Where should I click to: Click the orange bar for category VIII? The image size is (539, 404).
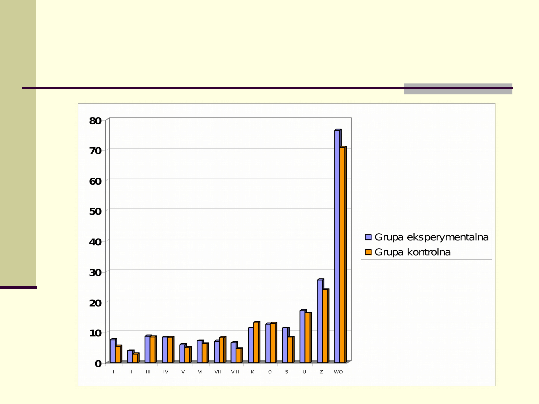coord(239,355)
